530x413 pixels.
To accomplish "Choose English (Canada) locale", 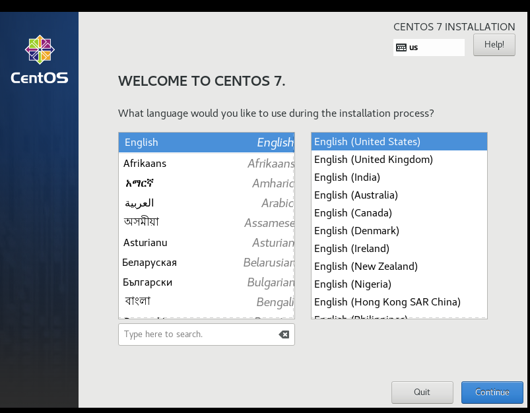I will click(399, 213).
